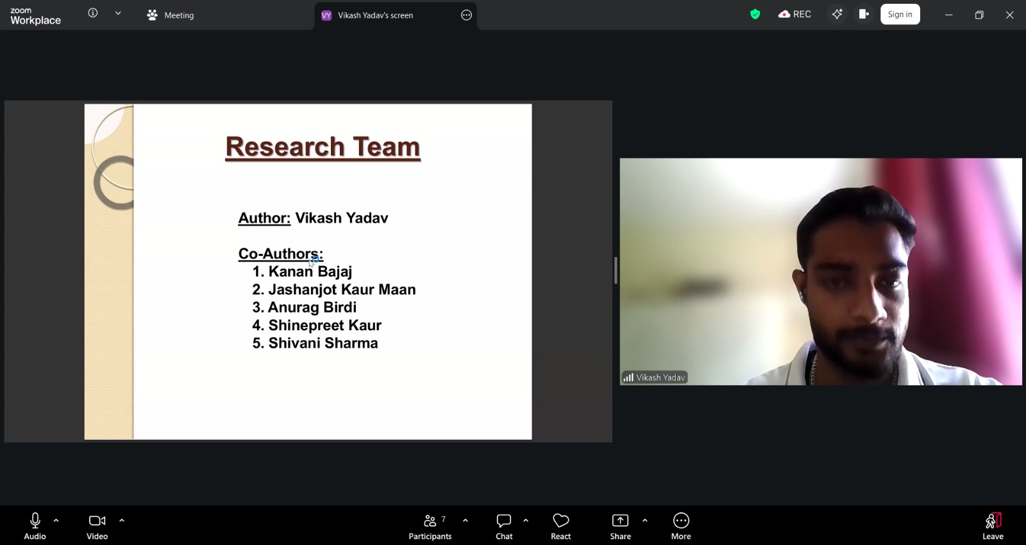
Task: Click Share to share your screen
Action: tap(620, 526)
